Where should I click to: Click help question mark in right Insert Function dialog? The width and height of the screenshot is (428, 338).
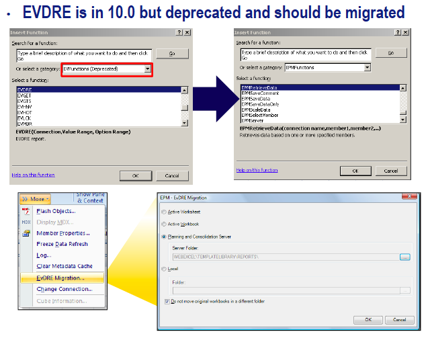pos(398,32)
